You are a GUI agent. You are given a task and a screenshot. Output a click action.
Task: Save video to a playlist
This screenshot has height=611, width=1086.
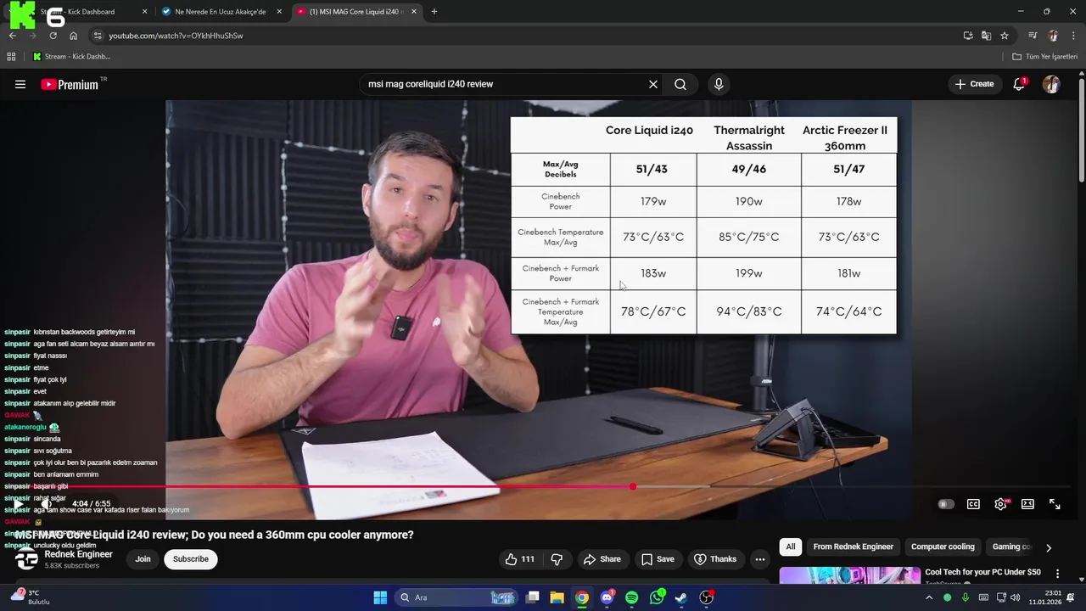click(658, 559)
